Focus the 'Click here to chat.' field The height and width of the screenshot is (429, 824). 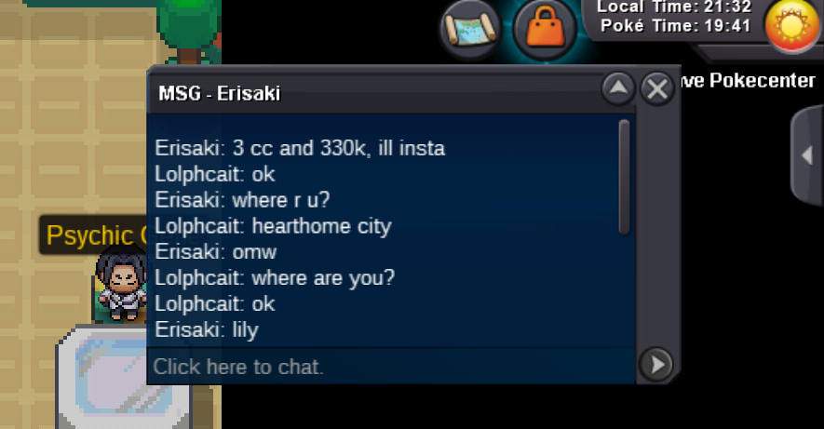point(391,366)
